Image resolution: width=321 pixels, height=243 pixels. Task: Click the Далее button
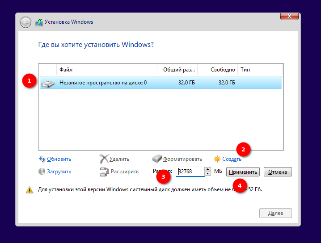275,213
